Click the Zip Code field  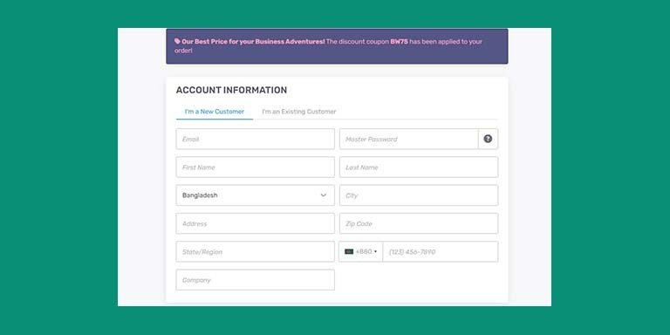pyautogui.click(x=419, y=223)
